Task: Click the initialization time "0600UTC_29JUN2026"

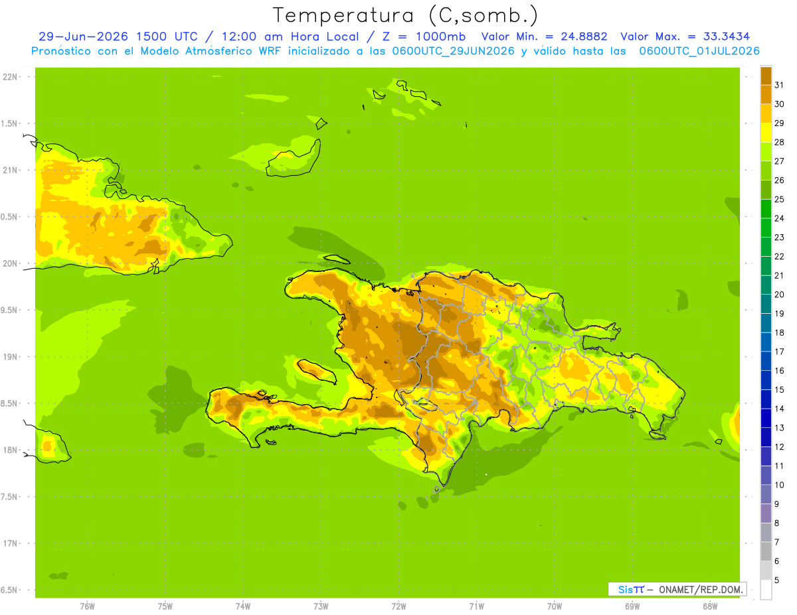Action: point(454,51)
